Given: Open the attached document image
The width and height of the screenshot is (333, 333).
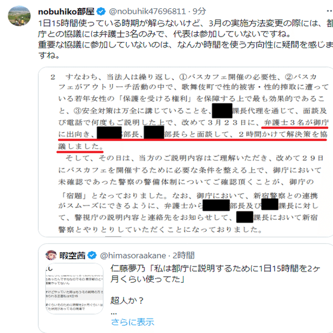Looking at the screenshot, I should [186, 152].
